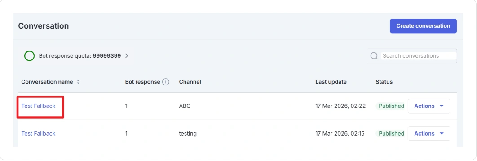The width and height of the screenshot is (477, 161).
Task: Click the search magnifier icon
Action: point(374,56)
